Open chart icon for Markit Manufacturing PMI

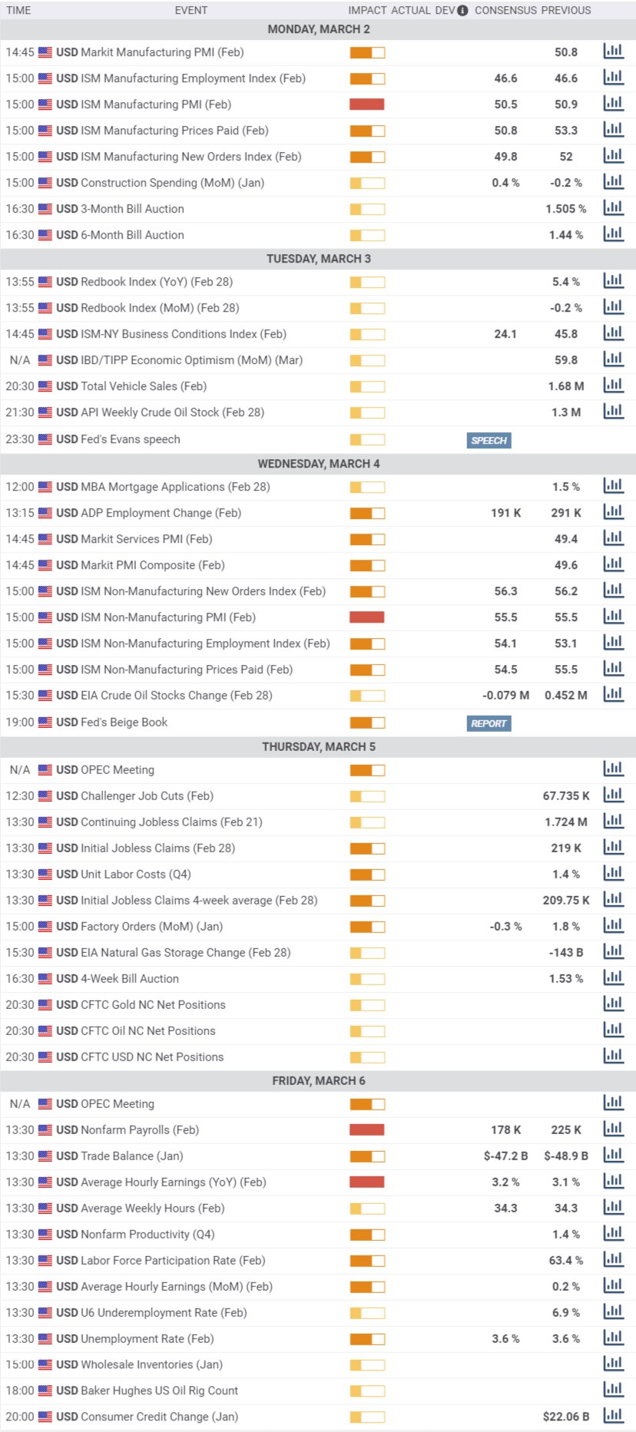(x=613, y=51)
